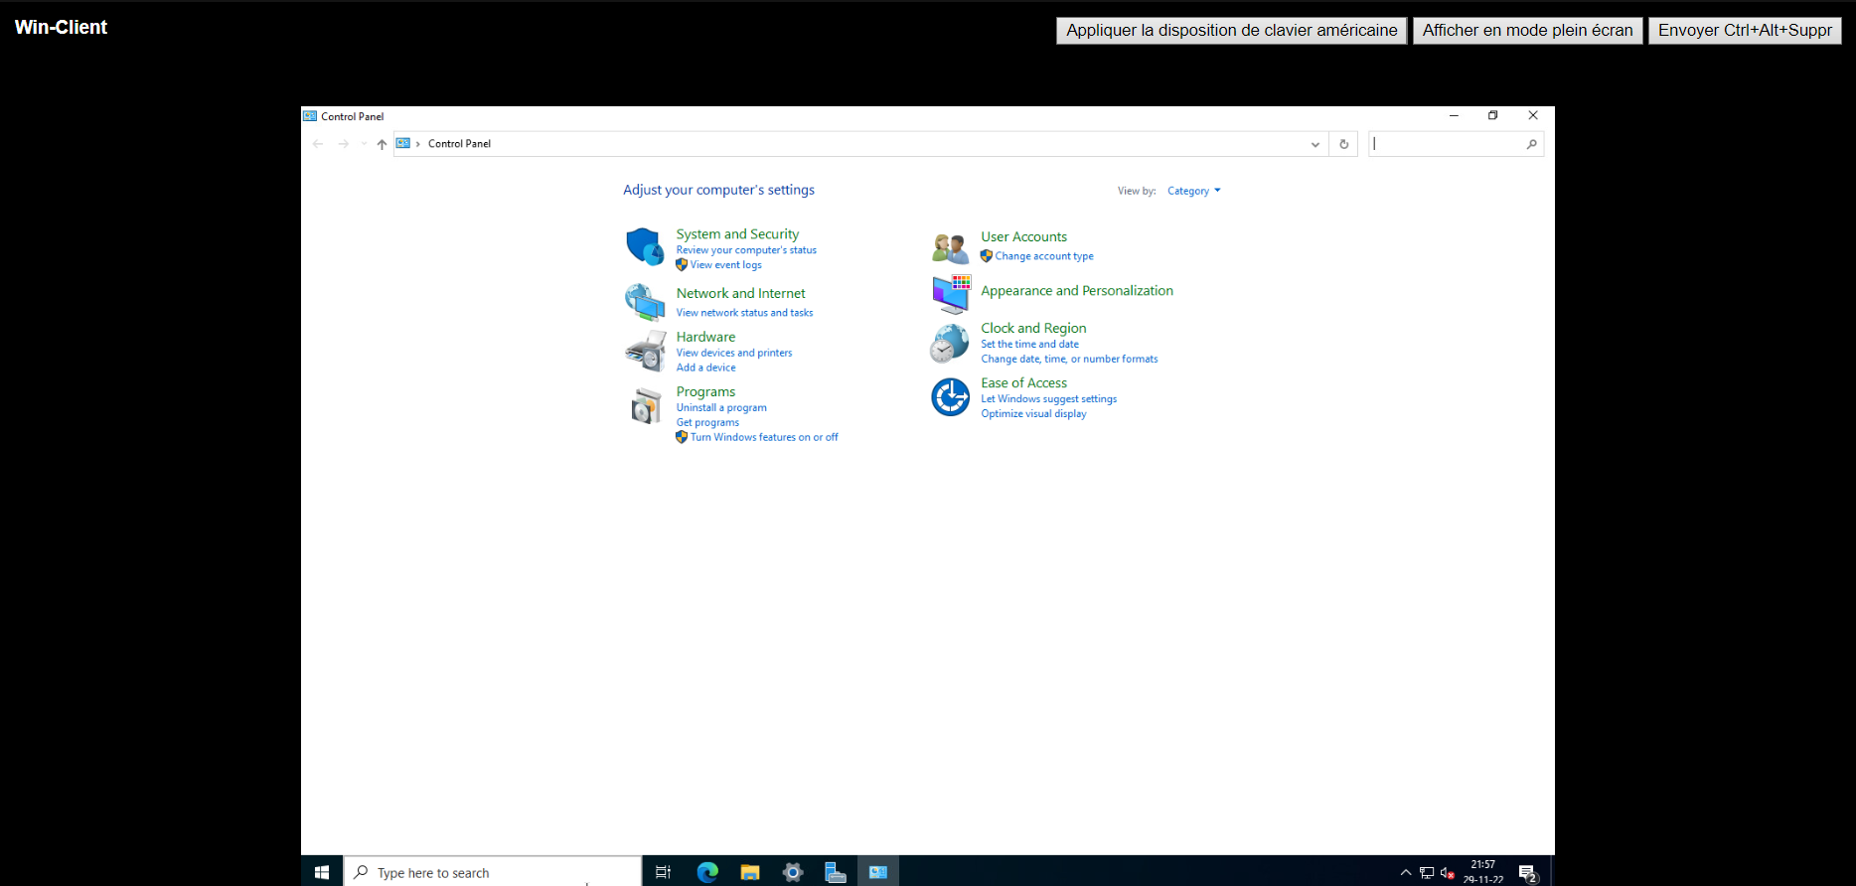Open System and Security category
Image resolution: width=1856 pixels, height=886 pixels.
click(x=737, y=234)
